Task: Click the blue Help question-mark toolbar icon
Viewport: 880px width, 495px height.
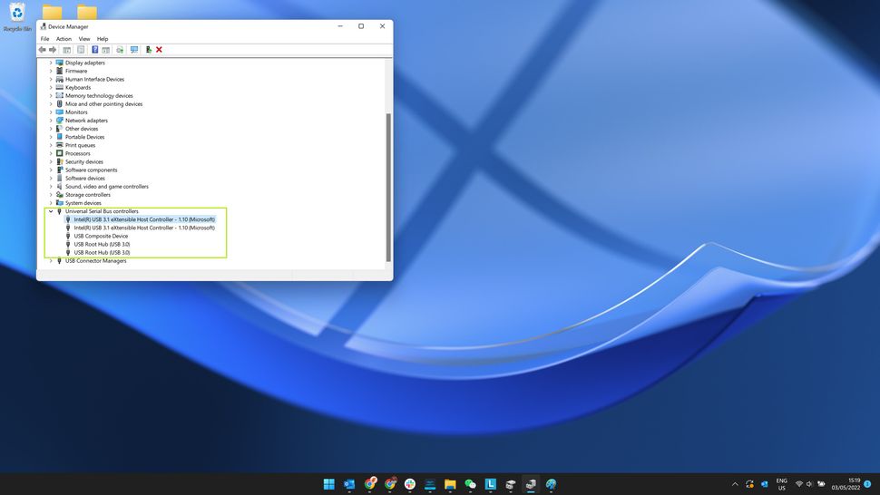Action: click(95, 50)
